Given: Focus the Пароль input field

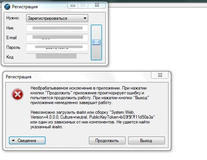Looking at the screenshot, I should coord(57,47).
